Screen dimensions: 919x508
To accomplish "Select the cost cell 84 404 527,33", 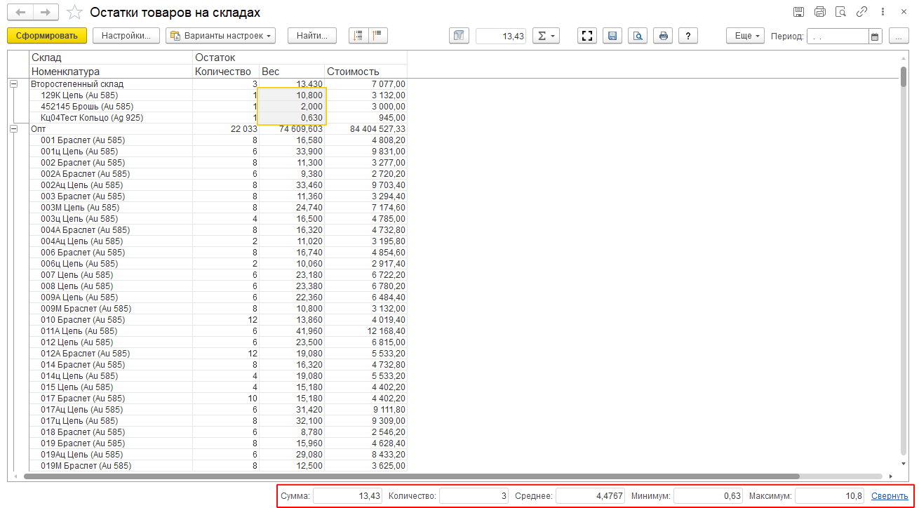I will pyautogui.click(x=365, y=129).
